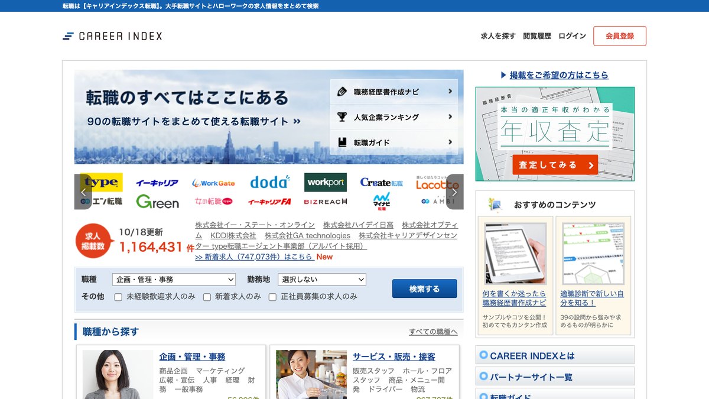Open 職務経歴書作成ナビ banner menu item

394,92
